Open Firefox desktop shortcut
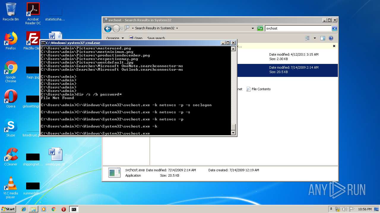The width and height of the screenshot is (380, 213). [11, 41]
